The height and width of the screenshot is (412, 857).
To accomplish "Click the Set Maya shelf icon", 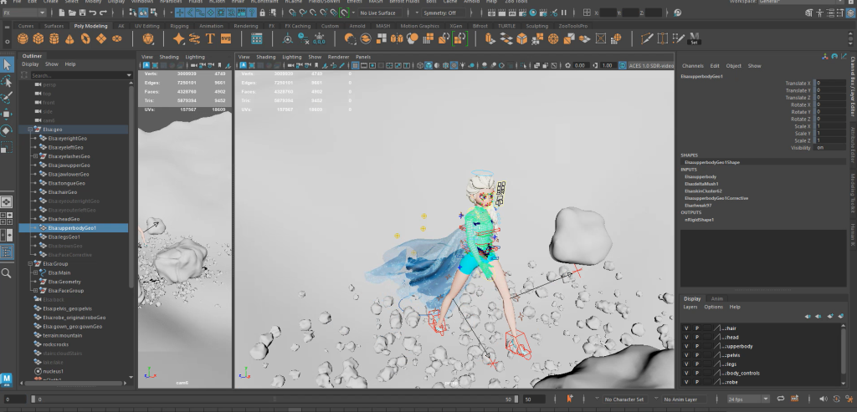I will 694,38.
